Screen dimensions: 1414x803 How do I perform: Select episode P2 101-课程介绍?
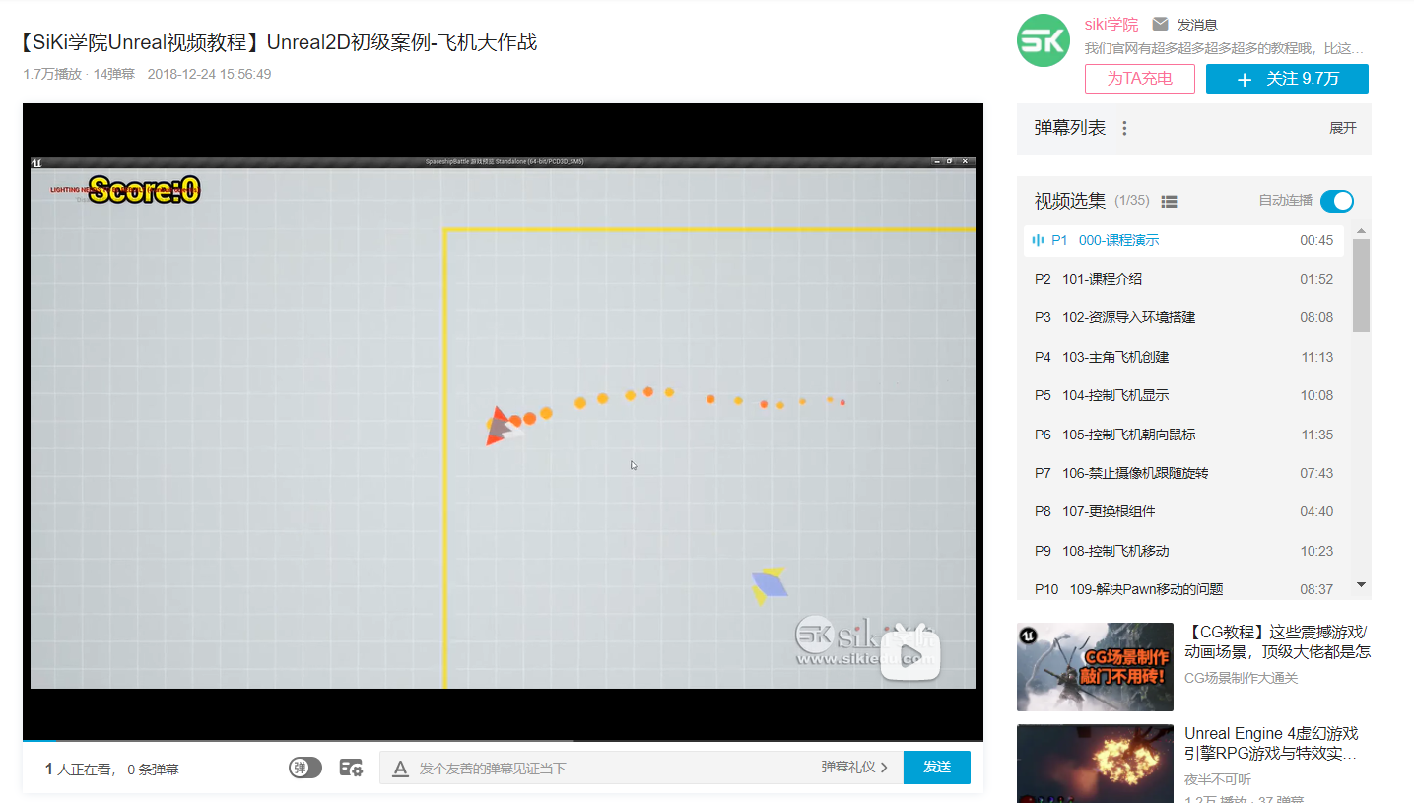coord(1183,279)
